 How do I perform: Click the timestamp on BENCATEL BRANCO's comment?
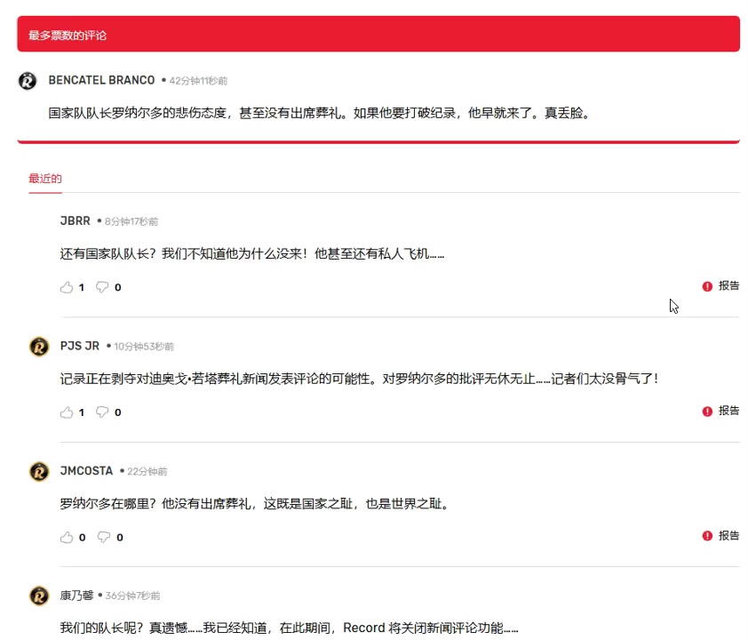point(195,80)
